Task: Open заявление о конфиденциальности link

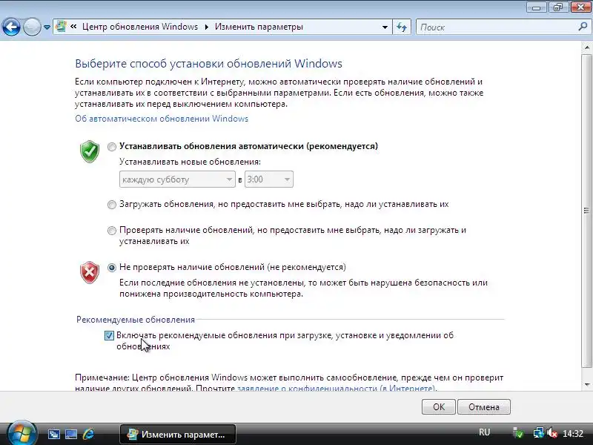Action: tap(337, 388)
